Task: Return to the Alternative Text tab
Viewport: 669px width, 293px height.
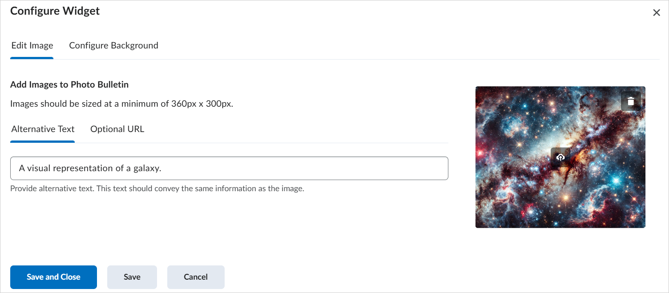Action: click(x=42, y=129)
